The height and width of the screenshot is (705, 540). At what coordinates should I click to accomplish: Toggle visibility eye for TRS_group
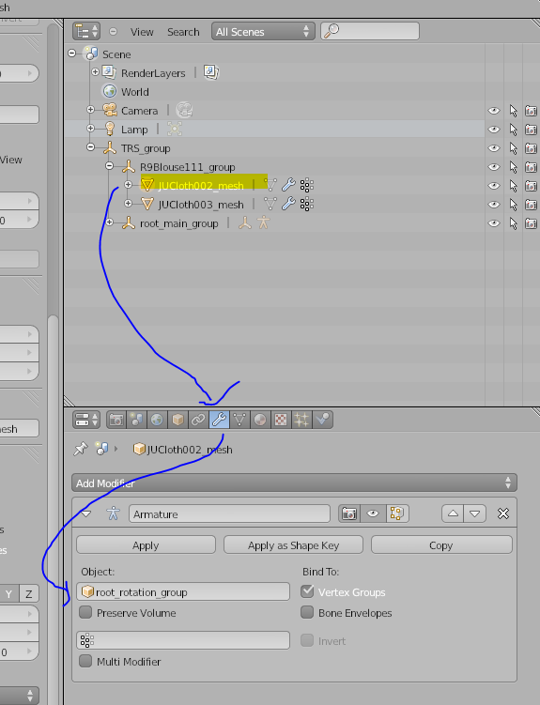[x=494, y=148]
